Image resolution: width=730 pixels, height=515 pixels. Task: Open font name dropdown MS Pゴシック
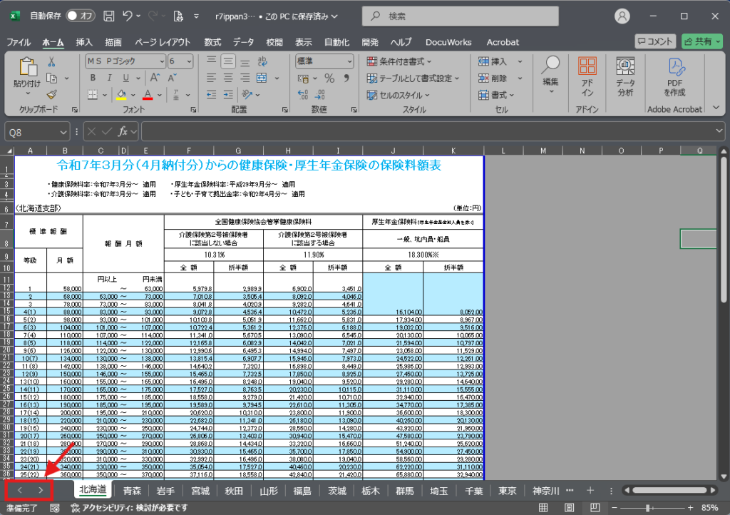click(x=162, y=61)
